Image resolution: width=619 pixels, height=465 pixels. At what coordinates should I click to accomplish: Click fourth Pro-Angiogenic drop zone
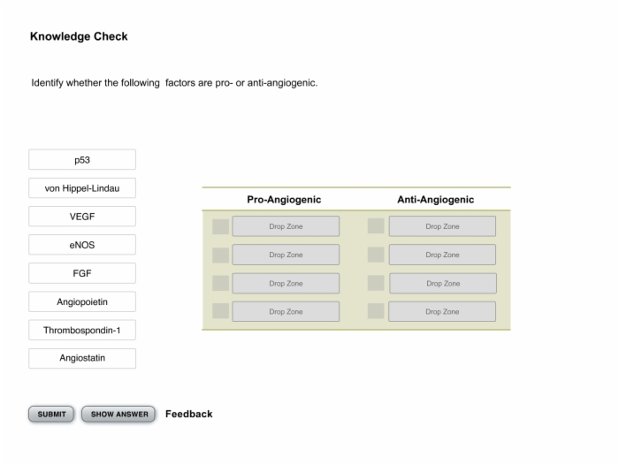[286, 311]
